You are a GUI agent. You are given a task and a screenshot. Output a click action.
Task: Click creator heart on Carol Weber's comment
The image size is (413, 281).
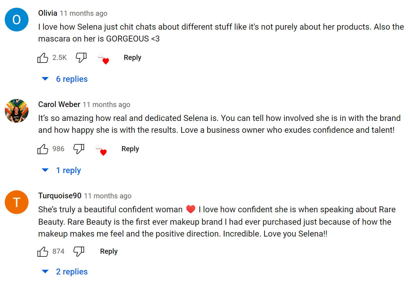pyautogui.click(x=101, y=150)
